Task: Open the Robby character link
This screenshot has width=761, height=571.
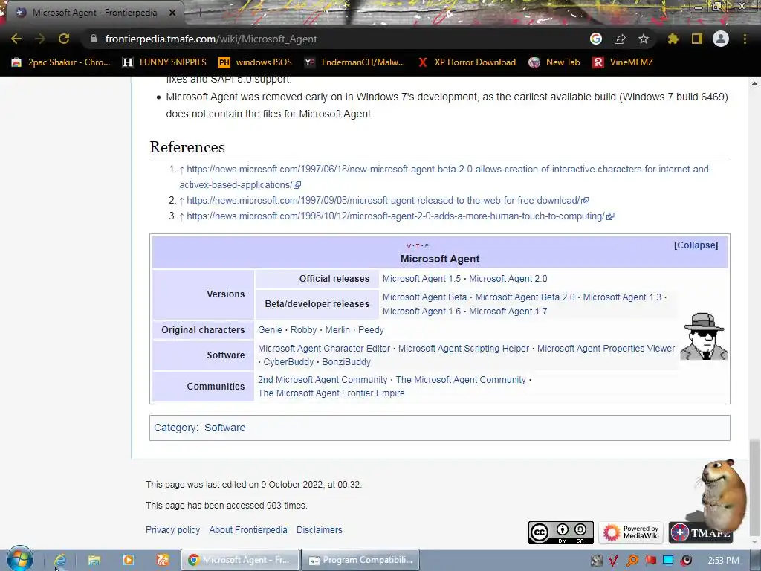Action: 303,329
